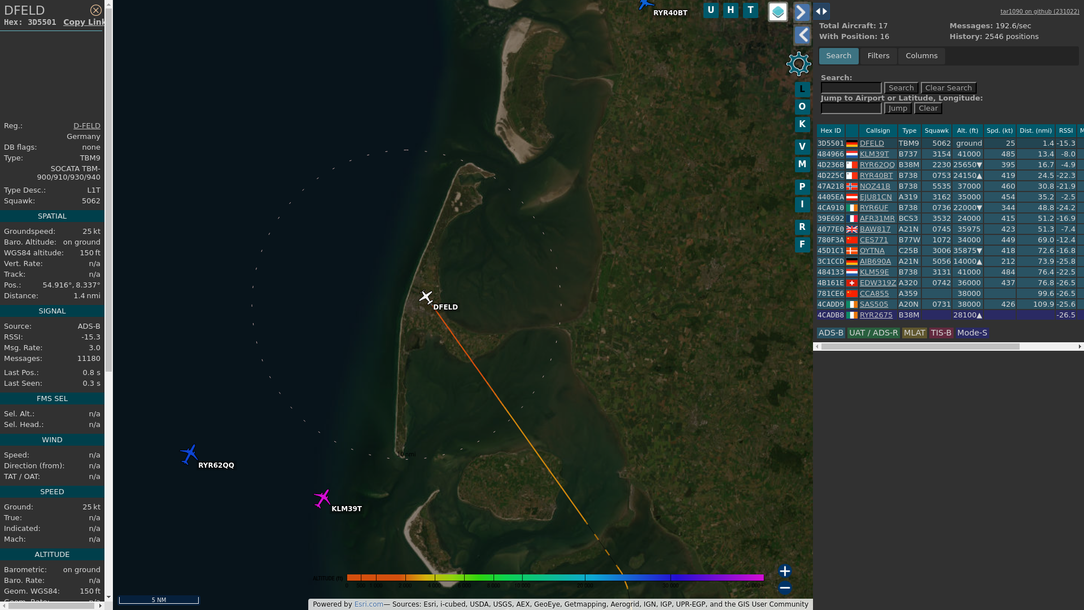Sort table by Callsign column

(878, 130)
